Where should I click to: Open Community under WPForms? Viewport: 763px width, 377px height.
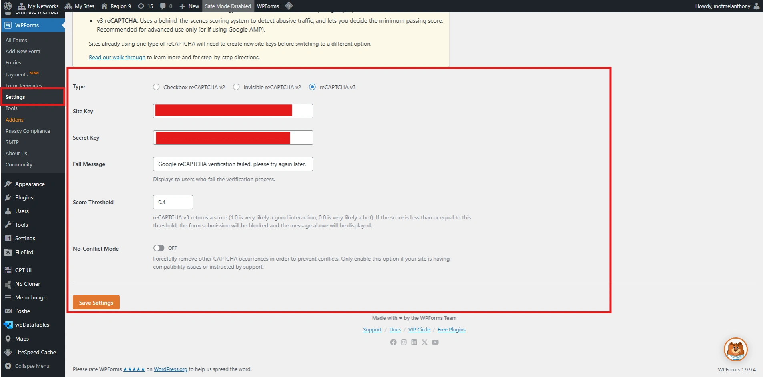19,164
